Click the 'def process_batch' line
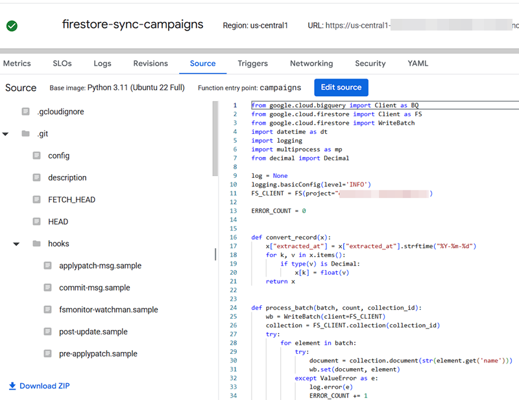The image size is (519, 400). [336, 308]
